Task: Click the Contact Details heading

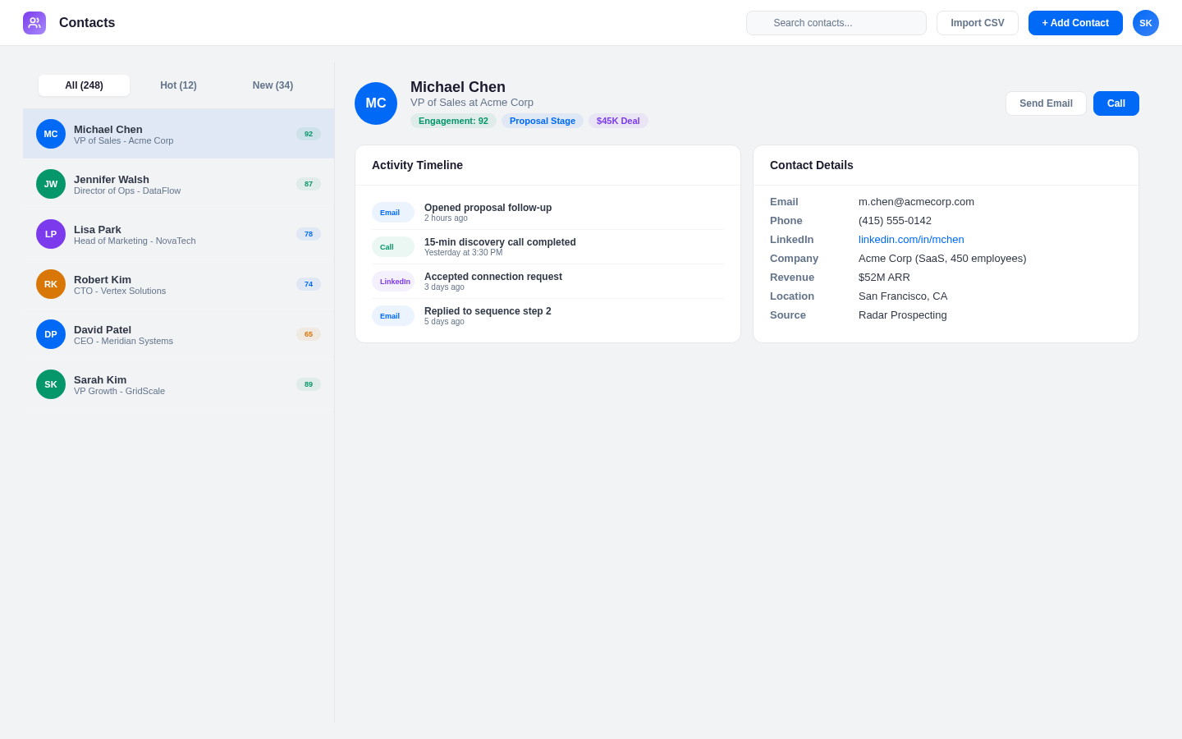Action: pos(812,165)
